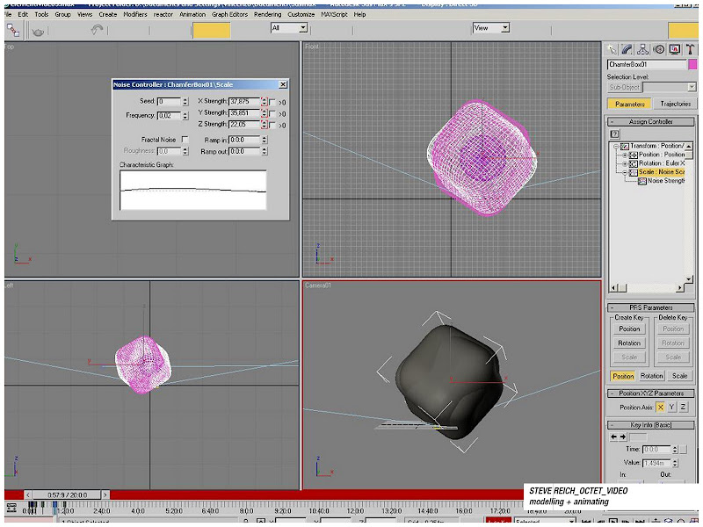Image resolution: width=703 pixels, height=527 pixels.
Task: Open the Modify command panel tab
Action: [627, 49]
